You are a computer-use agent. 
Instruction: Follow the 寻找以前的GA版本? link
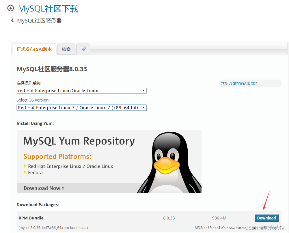(x=238, y=84)
